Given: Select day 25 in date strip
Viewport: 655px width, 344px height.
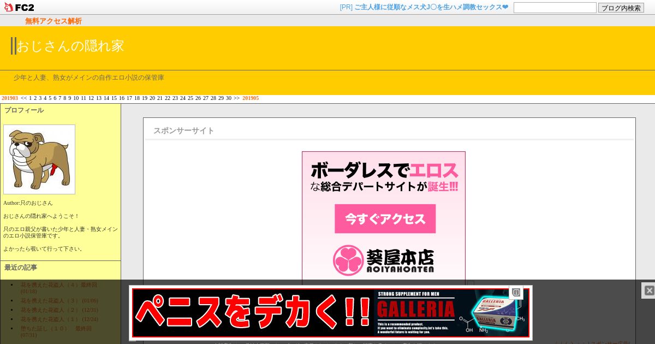Looking at the screenshot, I should [190, 98].
